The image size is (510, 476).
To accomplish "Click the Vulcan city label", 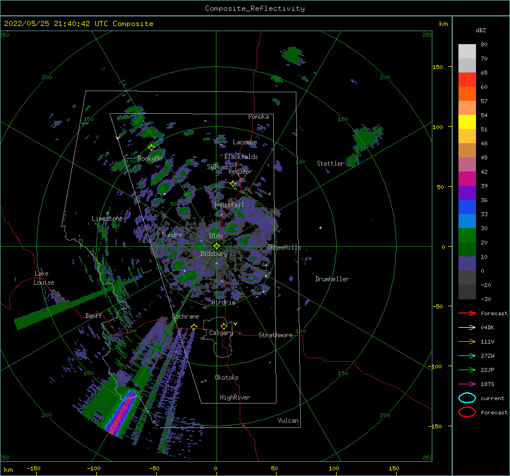I will coord(288,421).
